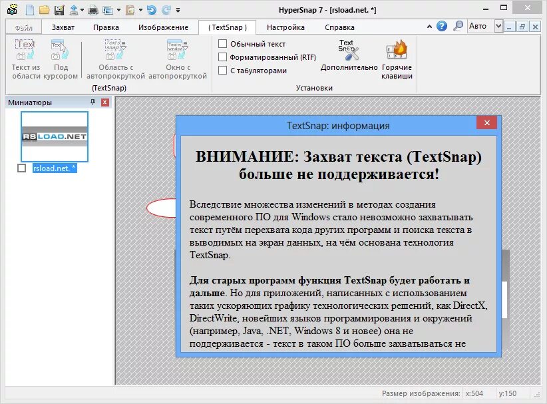
Task: Open the Файл menu
Action: [24, 27]
